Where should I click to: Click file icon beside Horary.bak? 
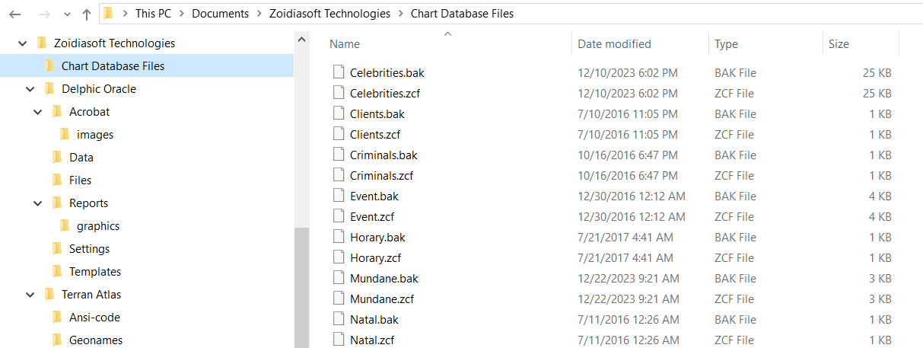tap(339, 237)
